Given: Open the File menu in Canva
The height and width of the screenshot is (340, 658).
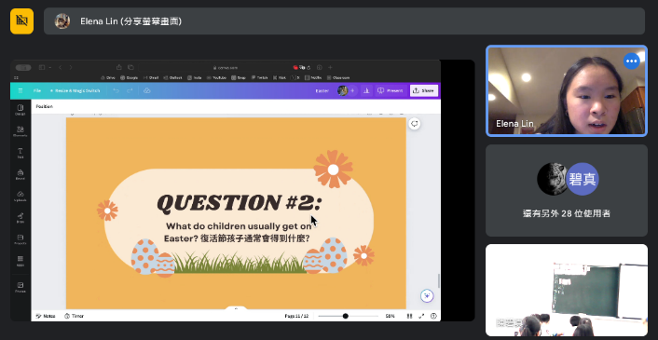Looking at the screenshot, I should click(x=37, y=90).
